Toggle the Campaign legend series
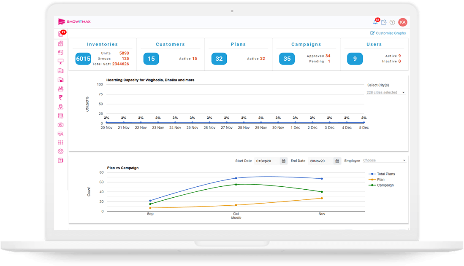464x266 pixels. coord(381,185)
